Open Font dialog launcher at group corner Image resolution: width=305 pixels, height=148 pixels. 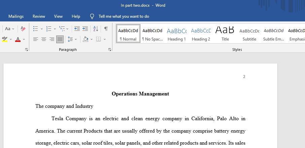pyautogui.click(x=27, y=50)
